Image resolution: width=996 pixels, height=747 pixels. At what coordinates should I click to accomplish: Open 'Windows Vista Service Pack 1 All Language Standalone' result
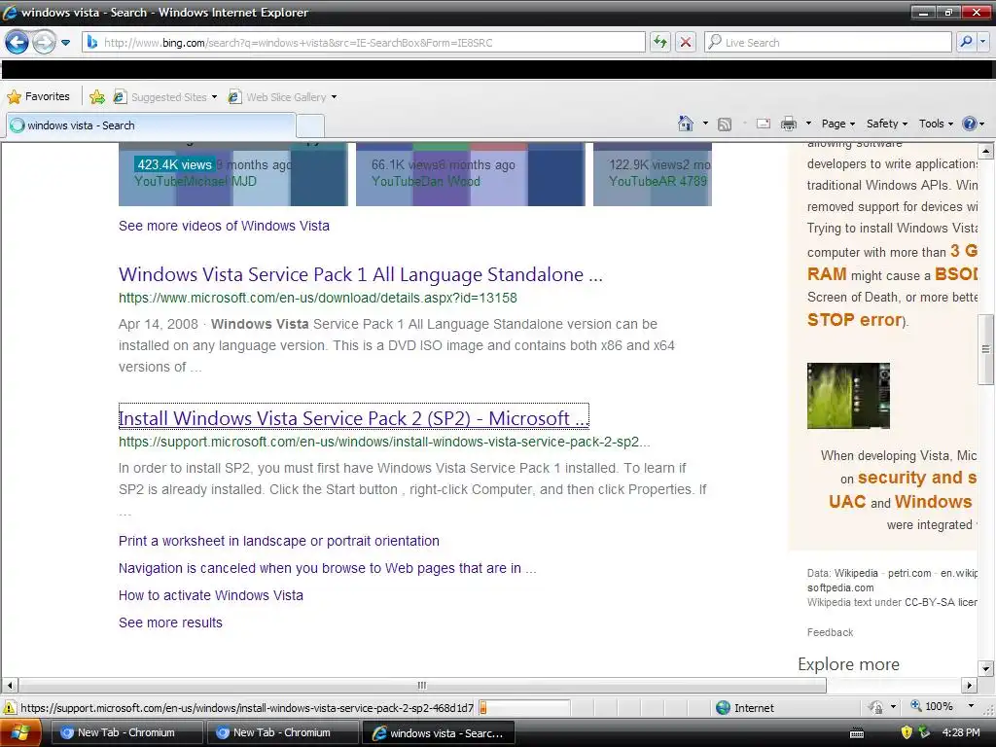pos(360,274)
